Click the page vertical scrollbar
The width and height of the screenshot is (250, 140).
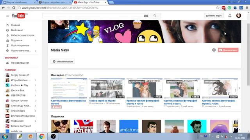tap(248, 54)
